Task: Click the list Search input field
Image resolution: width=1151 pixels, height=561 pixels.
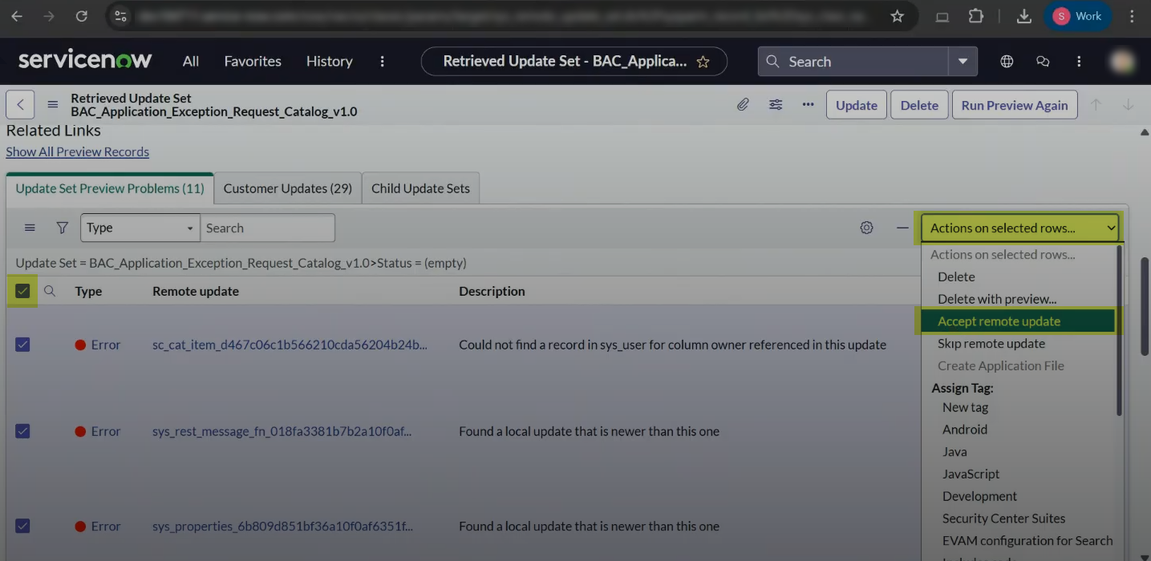Action: click(267, 228)
